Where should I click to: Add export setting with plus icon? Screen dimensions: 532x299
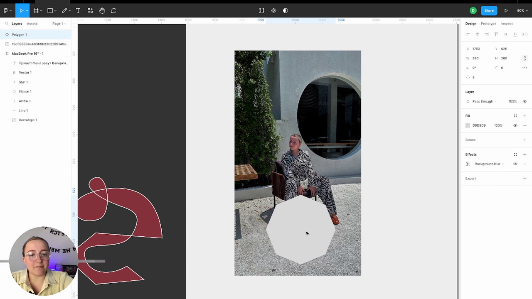[x=525, y=179]
